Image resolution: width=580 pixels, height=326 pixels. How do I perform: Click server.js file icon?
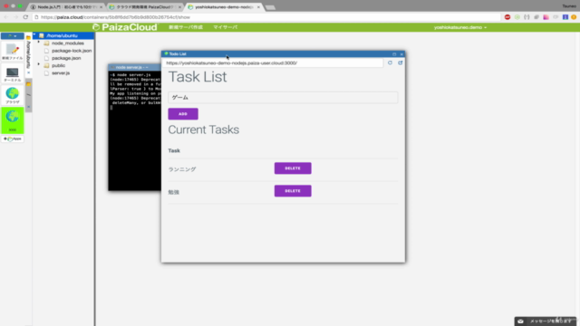coord(46,72)
